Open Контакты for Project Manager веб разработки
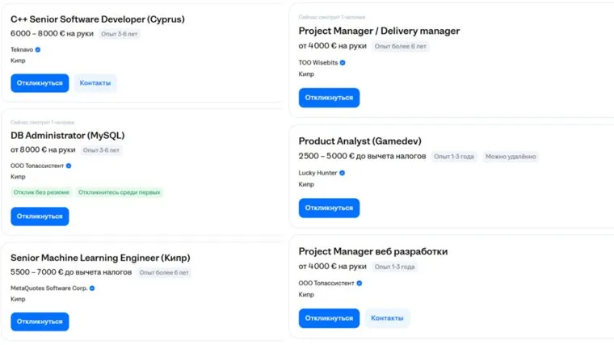The width and height of the screenshot is (614, 345). pos(387,318)
